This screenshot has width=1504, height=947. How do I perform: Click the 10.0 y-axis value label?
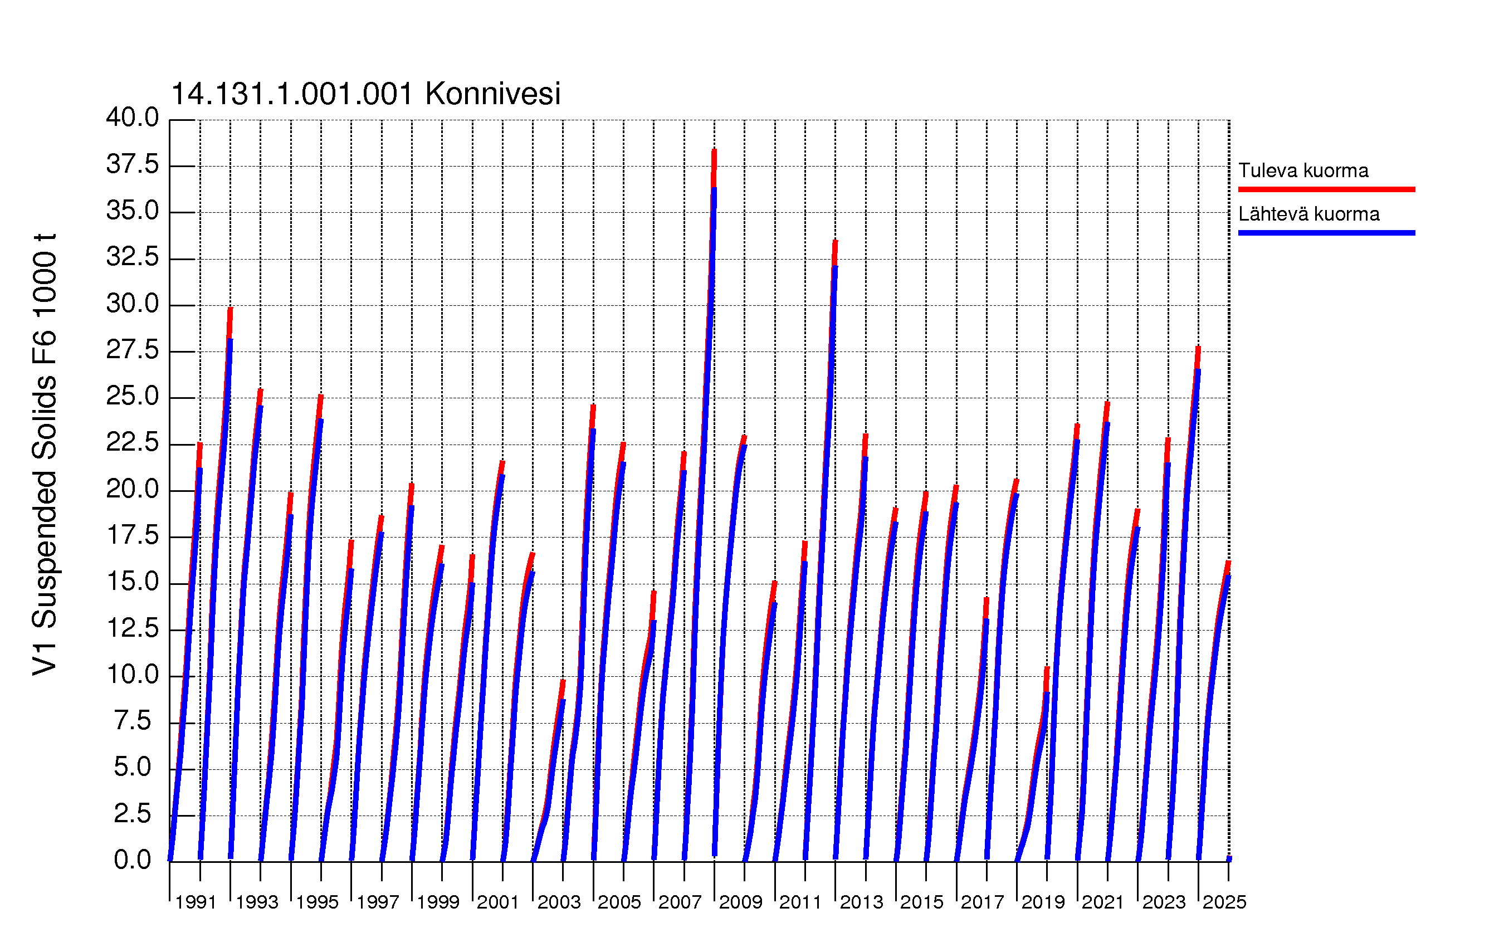[133, 675]
